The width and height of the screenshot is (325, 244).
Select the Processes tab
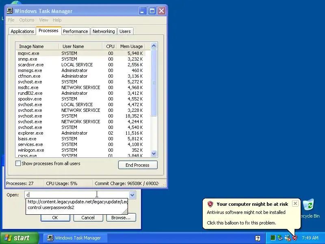[48, 31]
